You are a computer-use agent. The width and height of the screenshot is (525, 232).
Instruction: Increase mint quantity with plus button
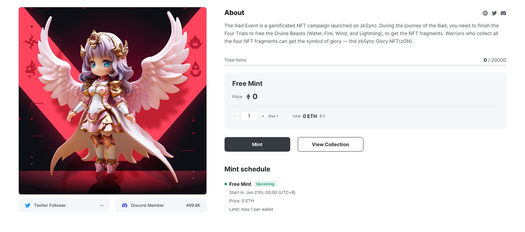coord(263,116)
